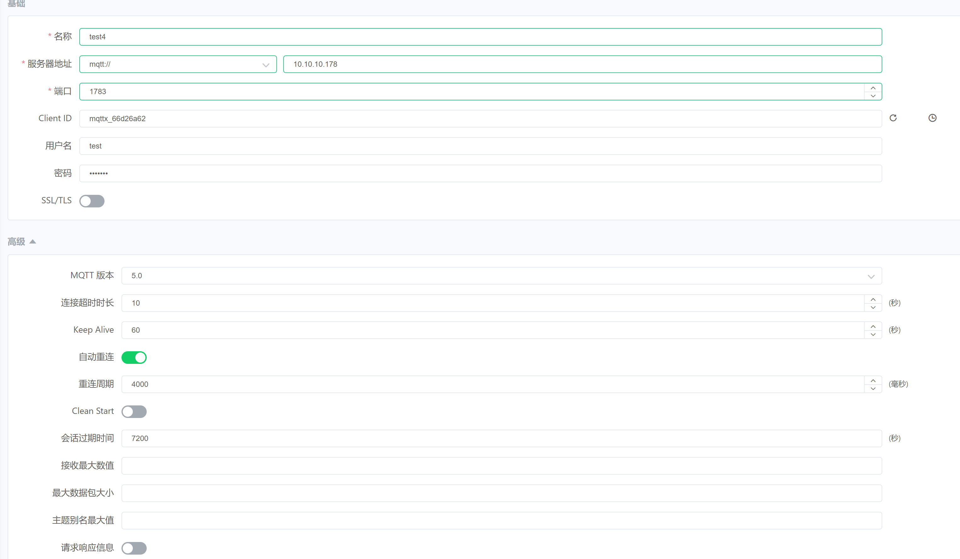960x559 pixels.
Task: Click the clock timestamp icon beside Client ID
Action: coord(932,118)
